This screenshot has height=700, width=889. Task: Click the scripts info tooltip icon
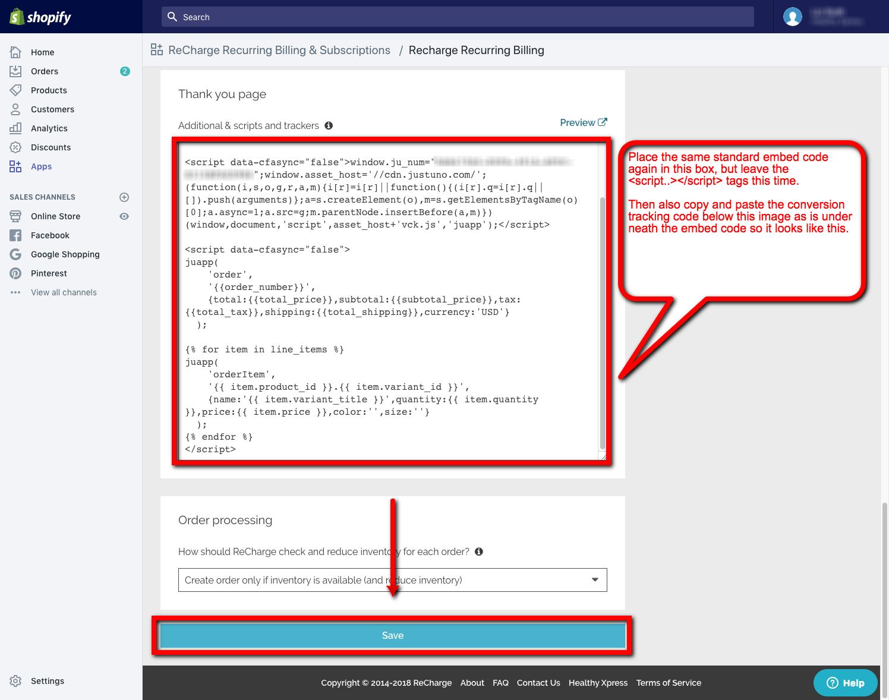click(x=329, y=125)
